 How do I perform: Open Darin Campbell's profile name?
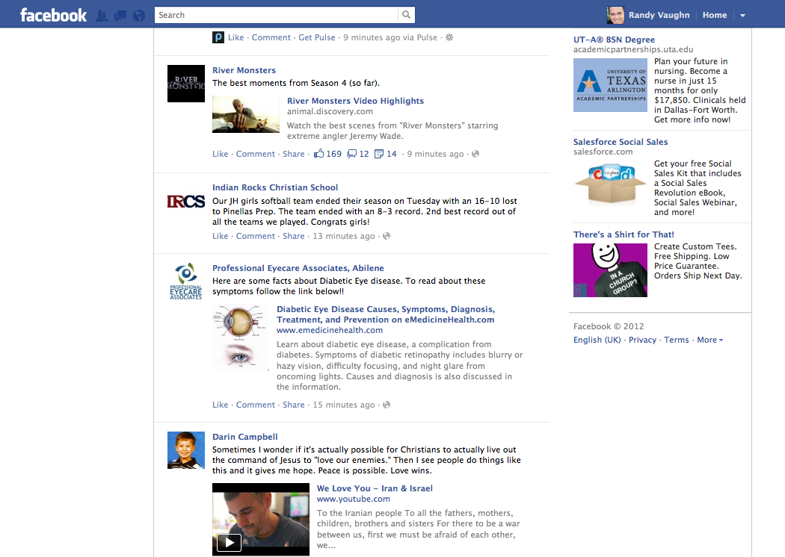pyautogui.click(x=244, y=437)
